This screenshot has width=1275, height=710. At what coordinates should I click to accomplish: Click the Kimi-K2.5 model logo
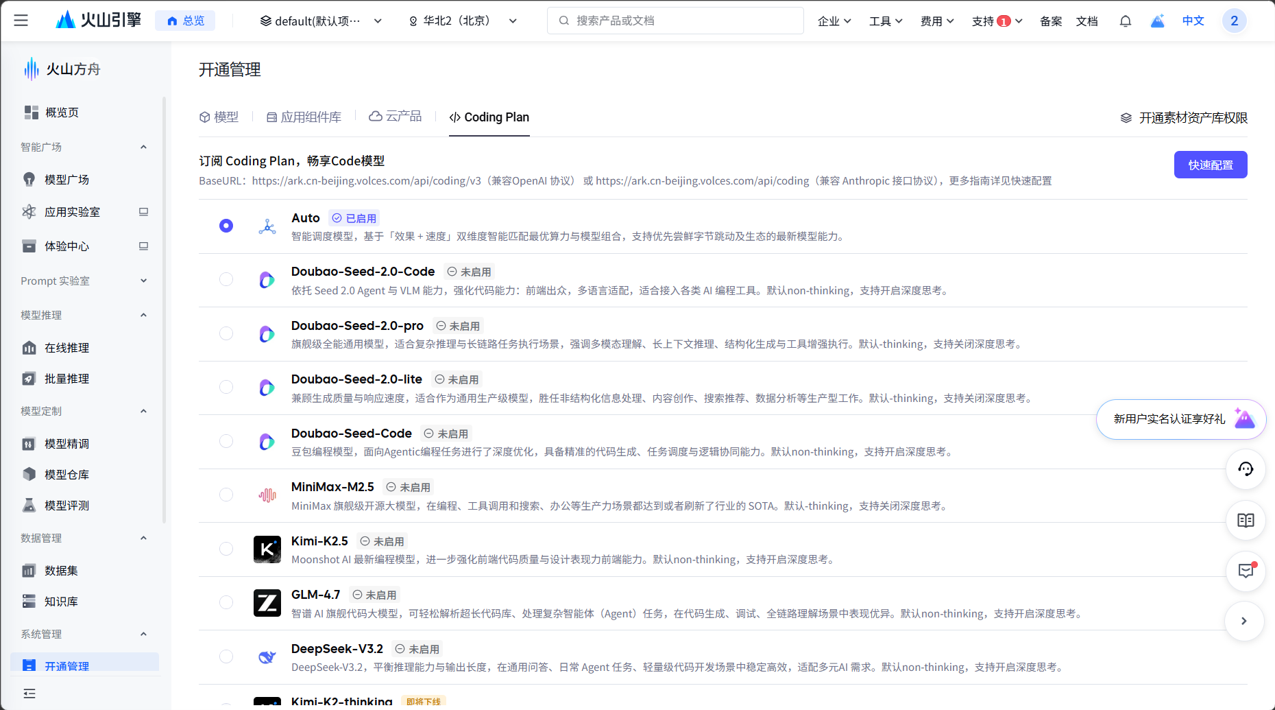(x=267, y=549)
